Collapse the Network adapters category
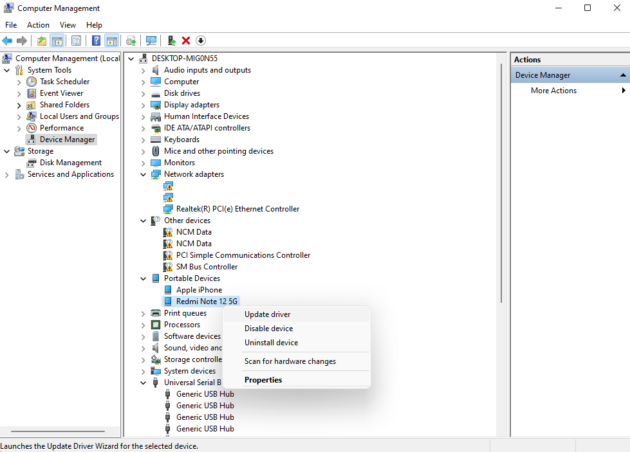The height and width of the screenshot is (452, 630). pos(144,175)
